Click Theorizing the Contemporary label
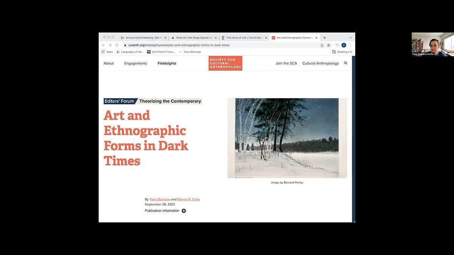Image resolution: width=454 pixels, height=255 pixels. [x=170, y=101]
